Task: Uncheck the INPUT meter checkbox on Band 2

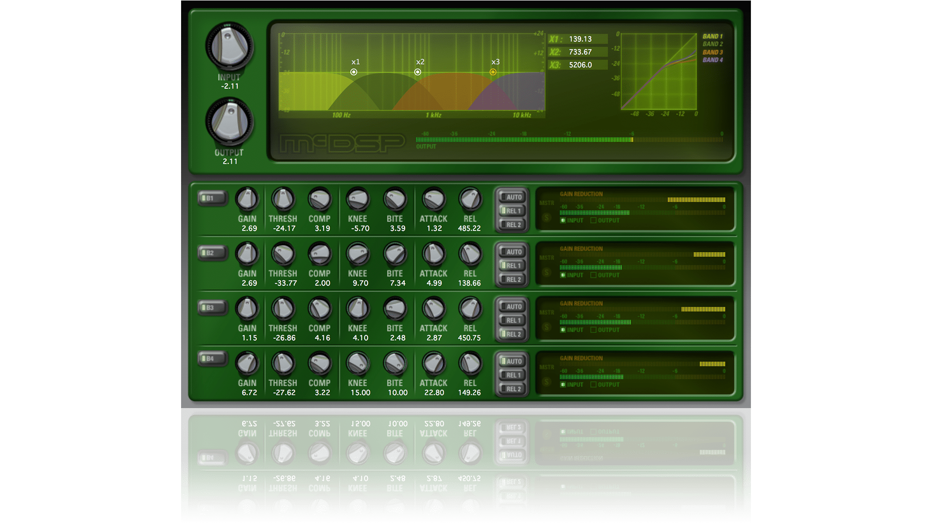Action: coord(563,275)
